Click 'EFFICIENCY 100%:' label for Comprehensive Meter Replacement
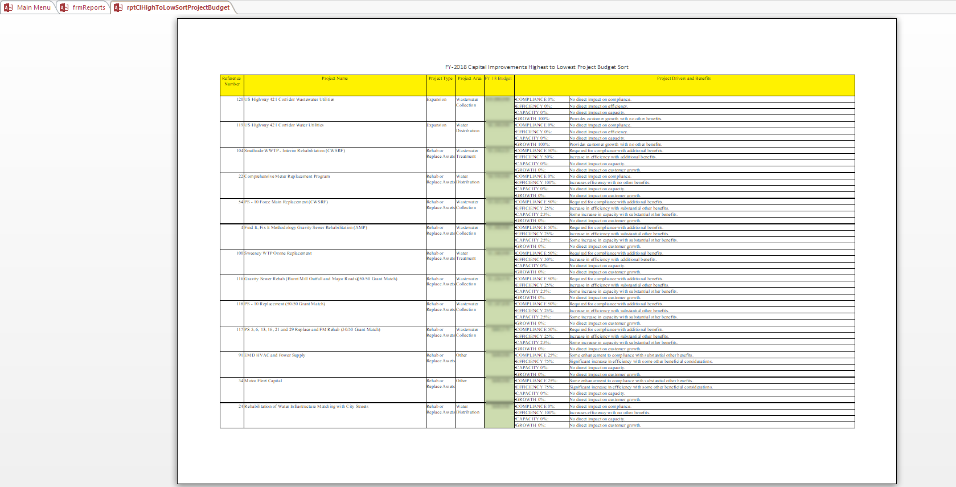956x487 pixels. tap(536, 183)
